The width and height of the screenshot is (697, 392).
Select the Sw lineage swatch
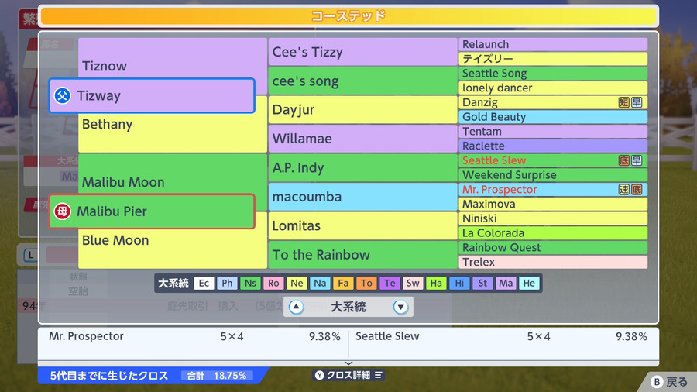pos(413,283)
